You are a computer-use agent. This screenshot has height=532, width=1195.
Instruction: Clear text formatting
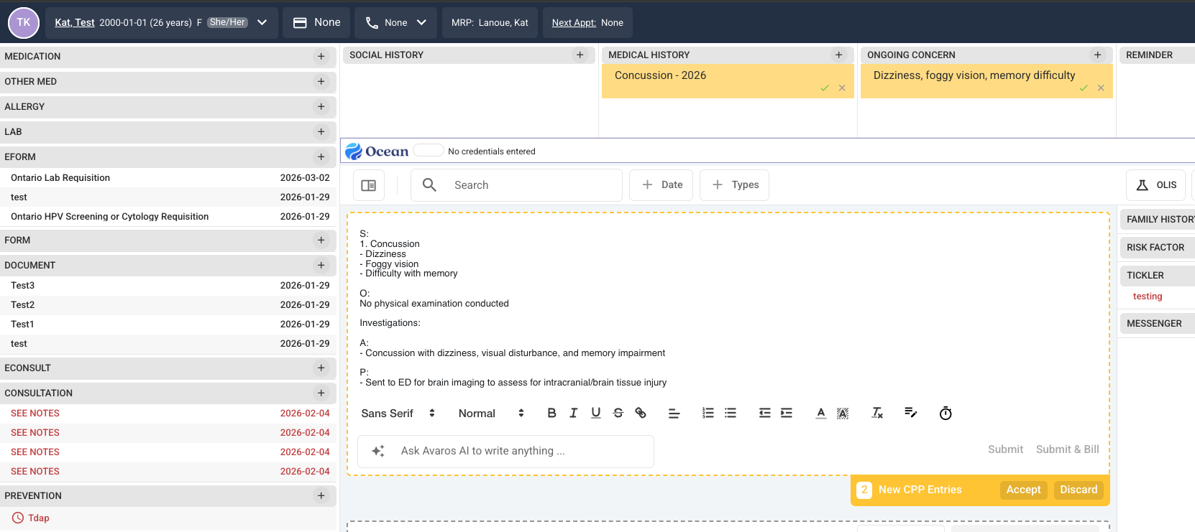coord(877,413)
